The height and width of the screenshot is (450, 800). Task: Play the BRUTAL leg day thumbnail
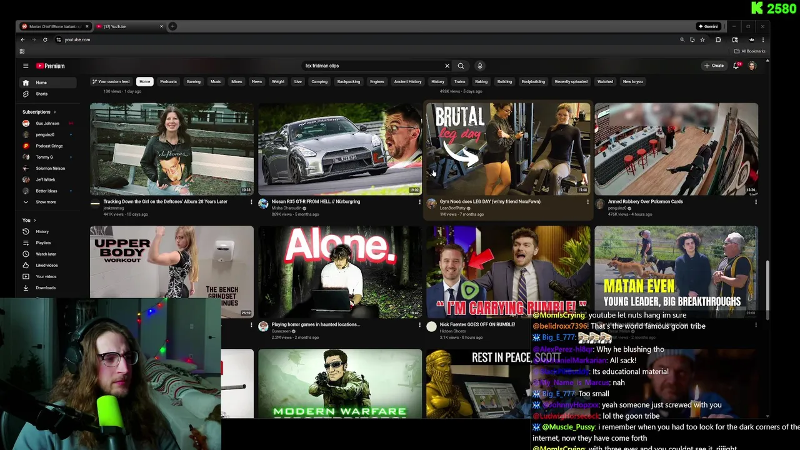point(508,149)
